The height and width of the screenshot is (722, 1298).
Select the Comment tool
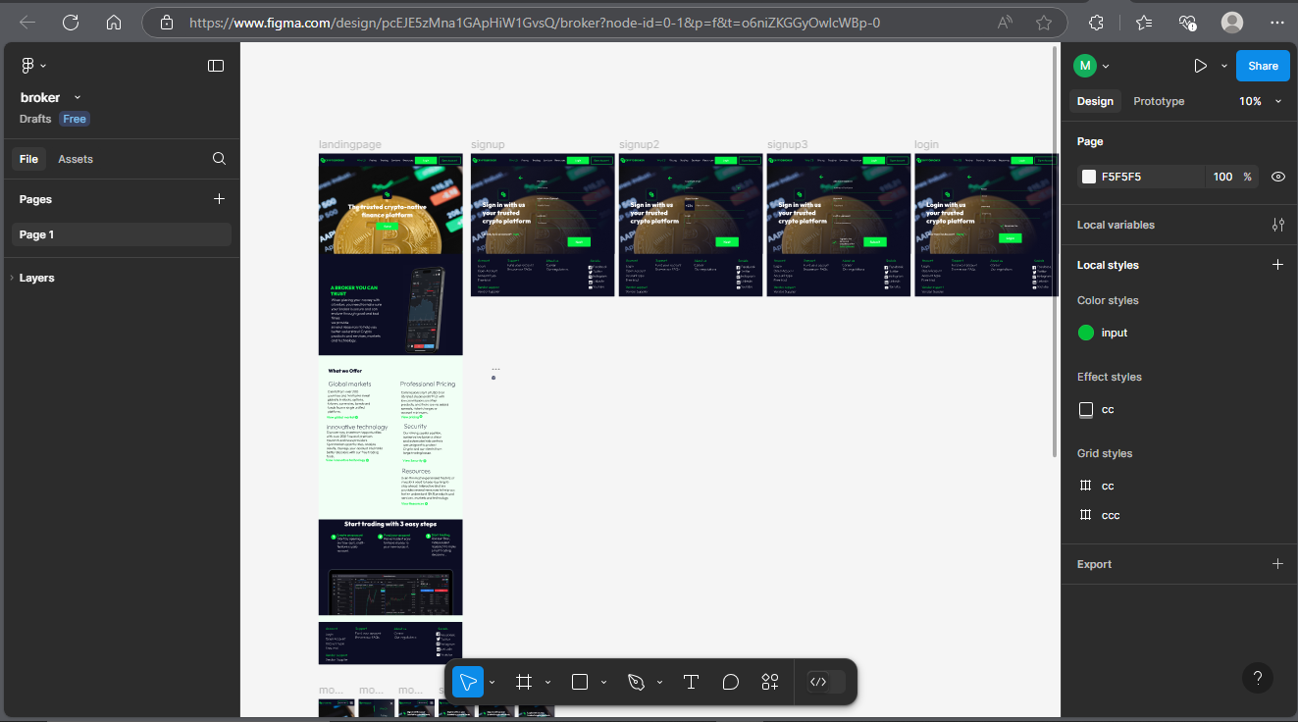coord(730,682)
